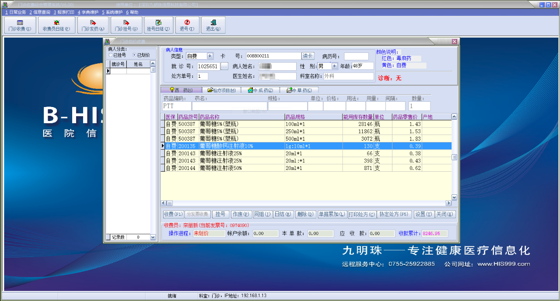Click the 收费(F1) button
The image size is (560, 301).
click(x=173, y=215)
